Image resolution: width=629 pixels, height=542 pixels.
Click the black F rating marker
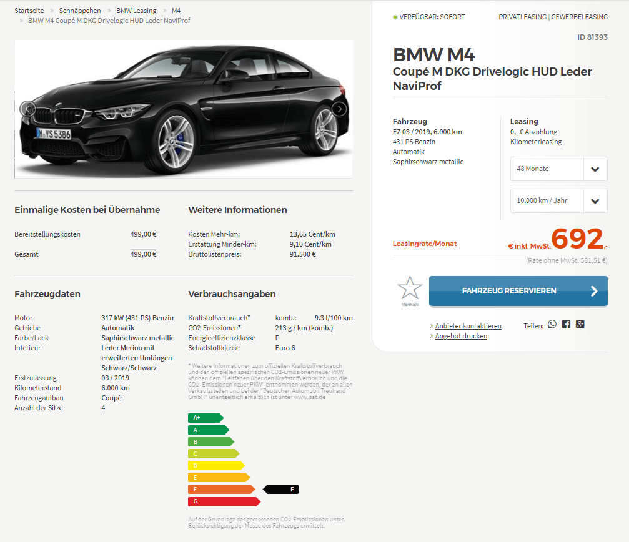point(281,489)
